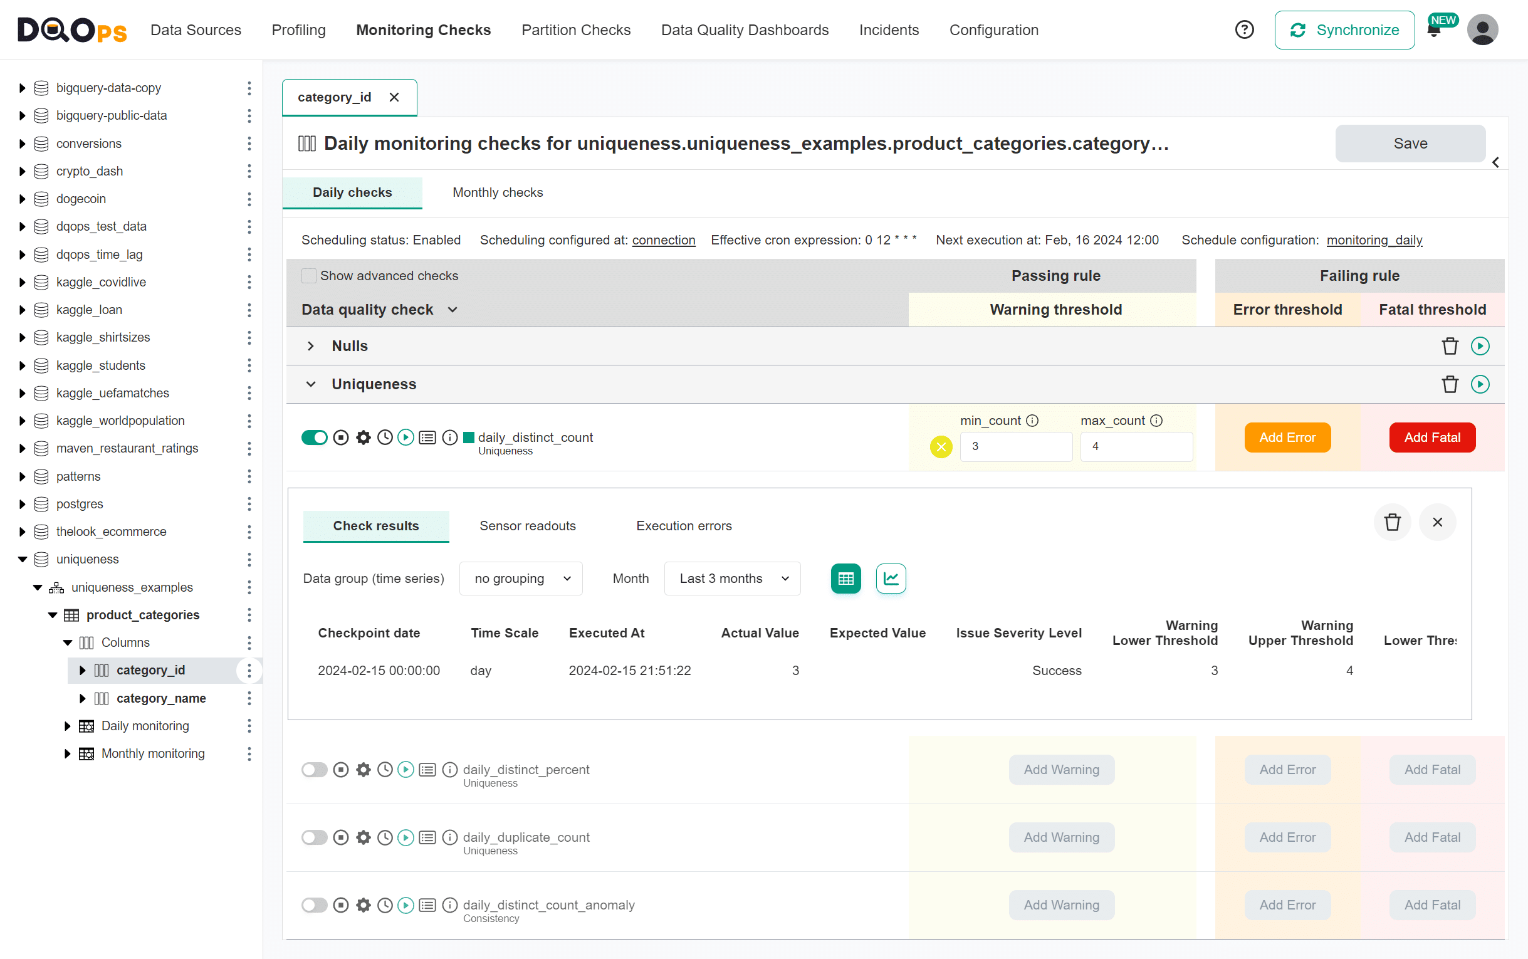This screenshot has width=1528, height=959.
Task: Open the help question mark icon
Action: 1245,29
